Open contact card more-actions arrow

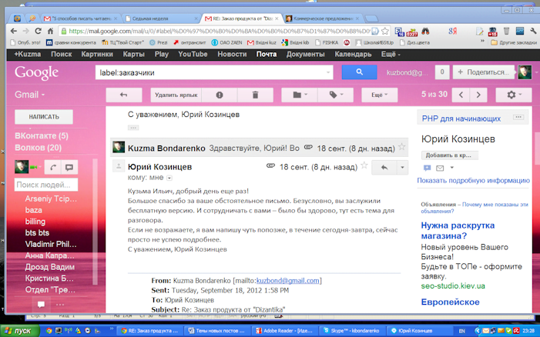452,168
